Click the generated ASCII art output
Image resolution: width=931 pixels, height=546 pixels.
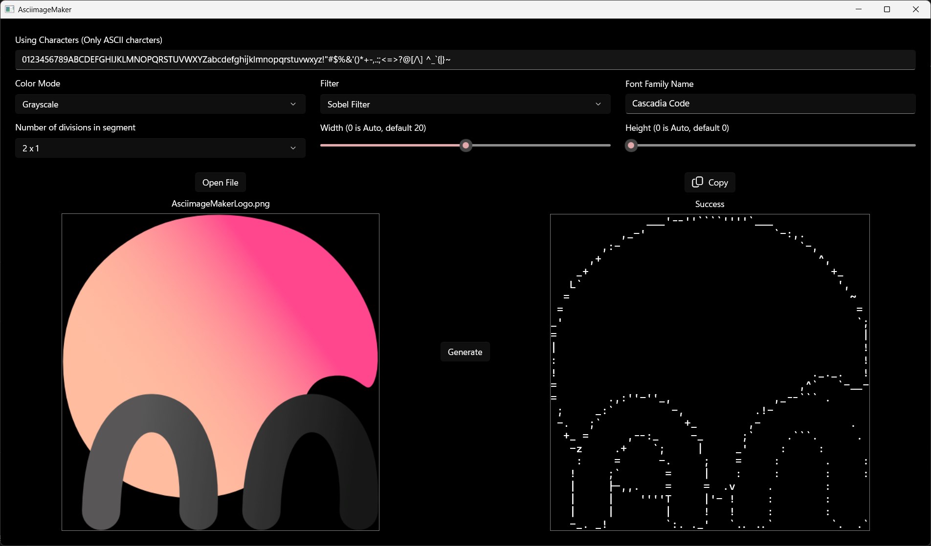tap(710, 372)
